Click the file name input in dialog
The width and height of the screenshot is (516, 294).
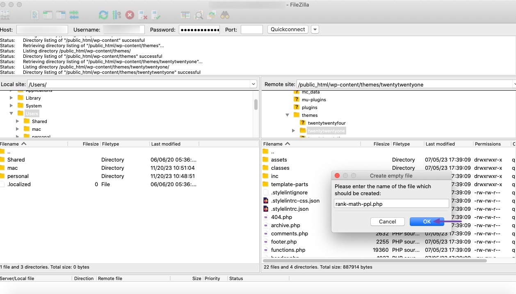click(391, 203)
